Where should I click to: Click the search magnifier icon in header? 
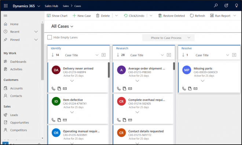pyautogui.click(x=216, y=6)
